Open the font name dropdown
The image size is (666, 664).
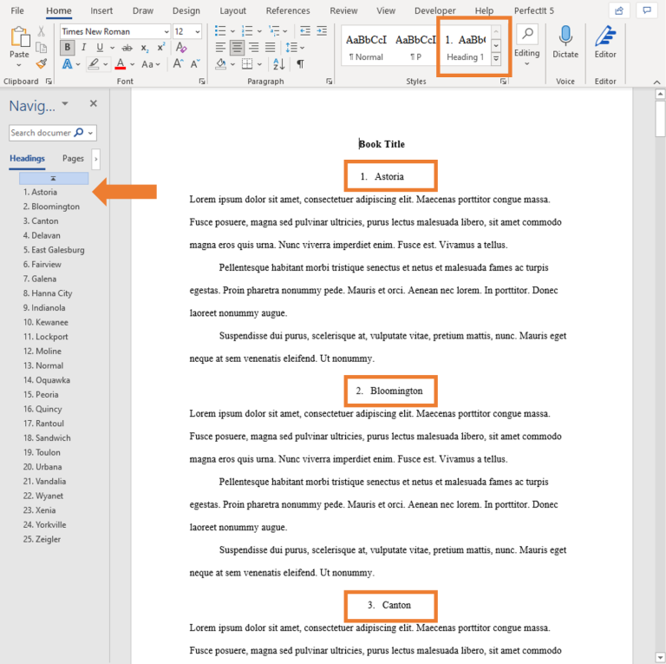coord(166,31)
